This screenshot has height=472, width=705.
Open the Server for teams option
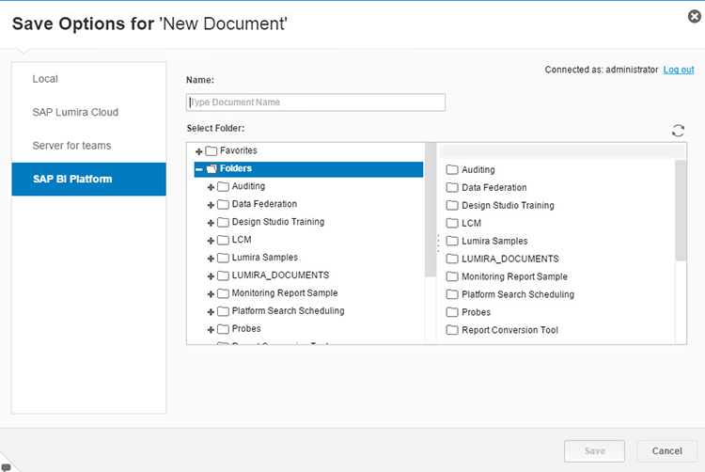[x=71, y=146]
